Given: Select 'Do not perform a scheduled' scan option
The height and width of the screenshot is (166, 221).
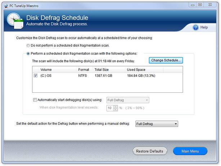Looking at the screenshot, I should click(x=28, y=46).
